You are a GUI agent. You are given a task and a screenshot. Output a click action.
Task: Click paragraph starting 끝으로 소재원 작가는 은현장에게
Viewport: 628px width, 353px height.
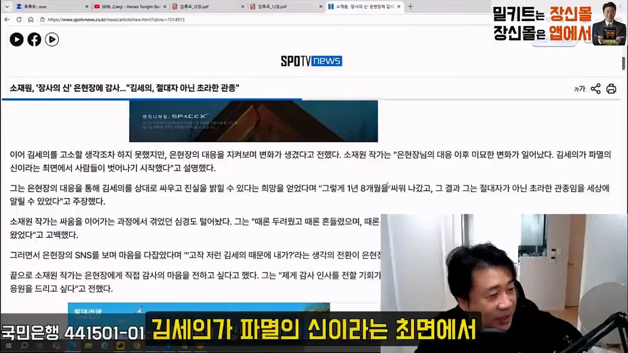(x=195, y=282)
